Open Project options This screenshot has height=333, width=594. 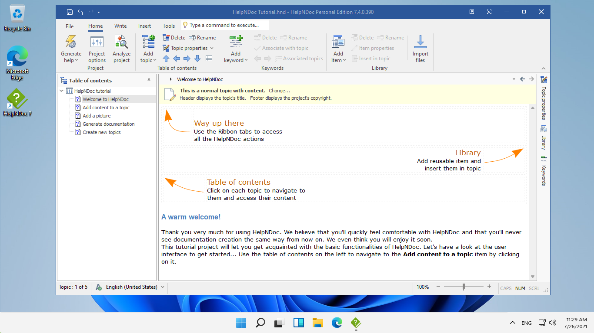pyautogui.click(x=97, y=49)
